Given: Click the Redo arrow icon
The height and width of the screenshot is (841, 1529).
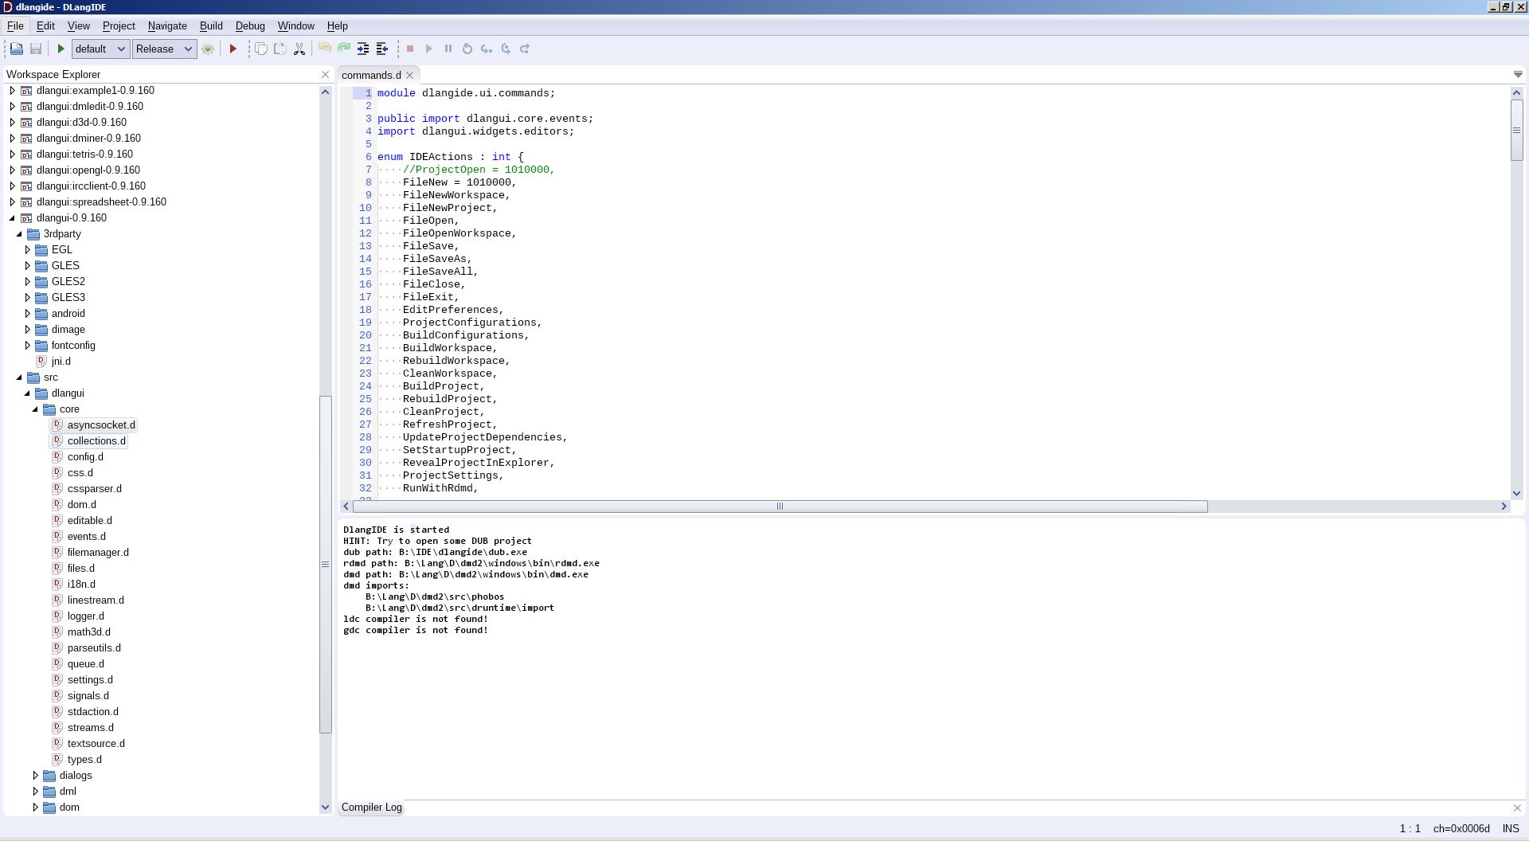Looking at the screenshot, I should (344, 49).
